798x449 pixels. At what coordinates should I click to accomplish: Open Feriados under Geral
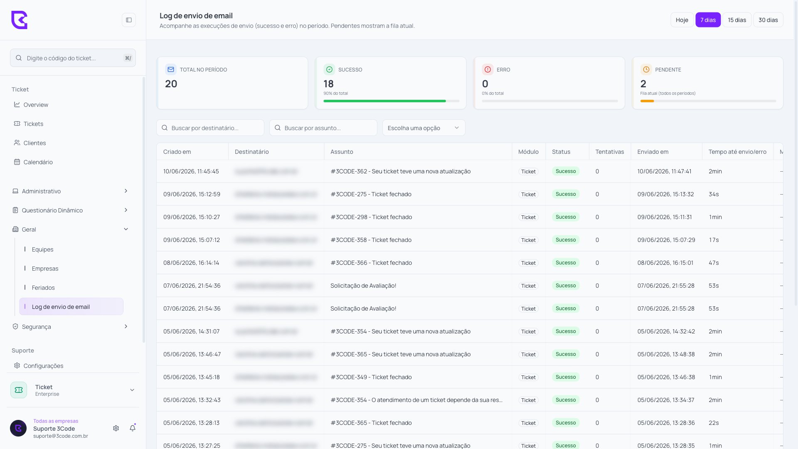pos(71,288)
